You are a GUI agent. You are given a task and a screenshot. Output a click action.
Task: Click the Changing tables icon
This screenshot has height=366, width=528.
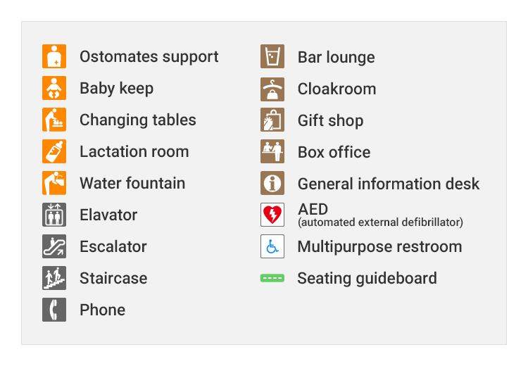click(54, 120)
